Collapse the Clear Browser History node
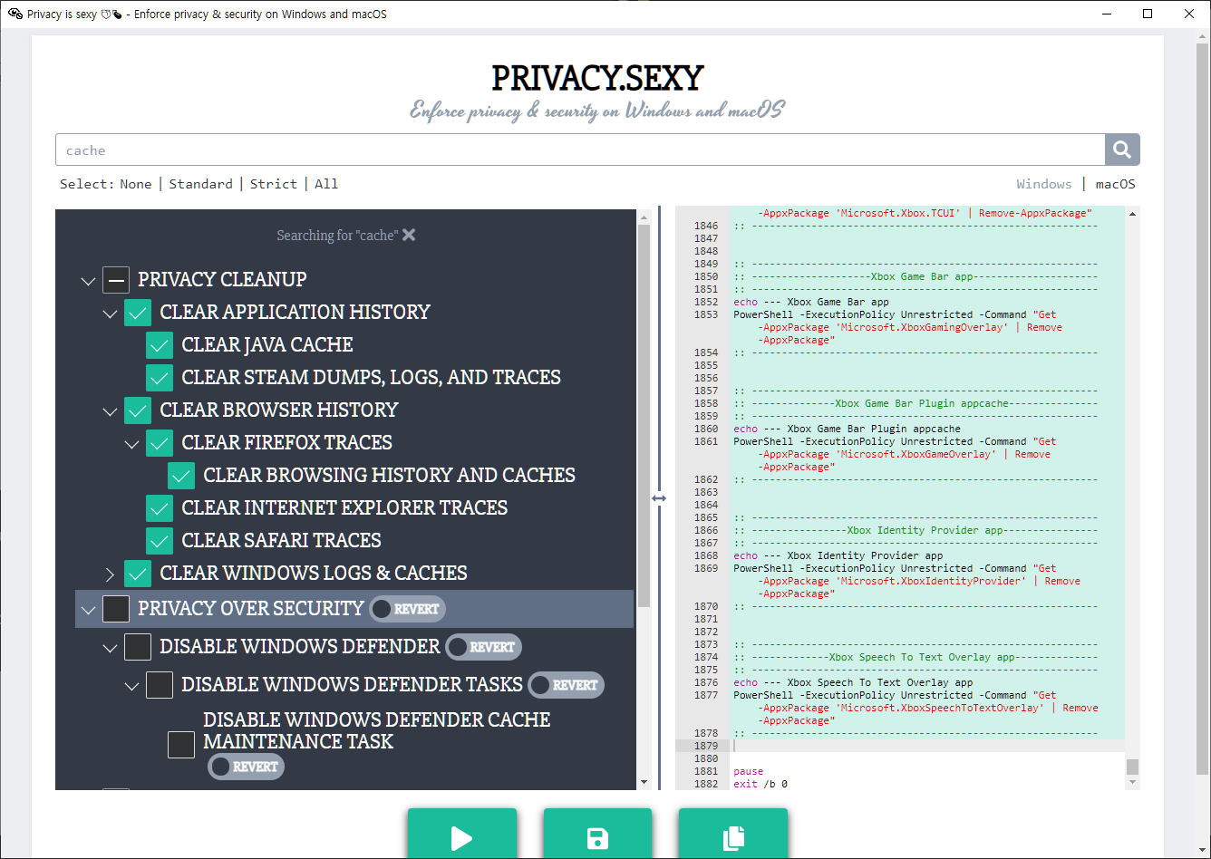 tap(110, 411)
